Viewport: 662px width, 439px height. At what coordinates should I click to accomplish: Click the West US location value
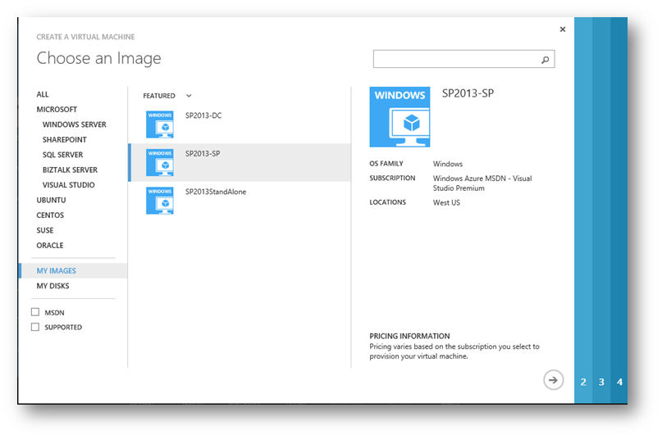tap(446, 203)
